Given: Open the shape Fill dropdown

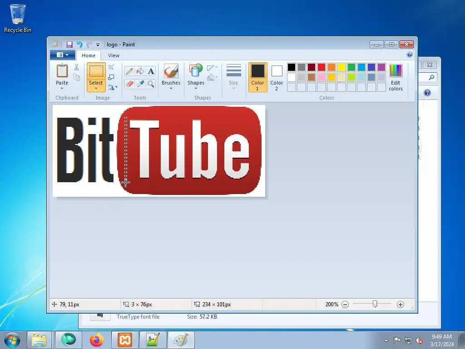Looking at the screenshot, I should pyautogui.click(x=212, y=78).
